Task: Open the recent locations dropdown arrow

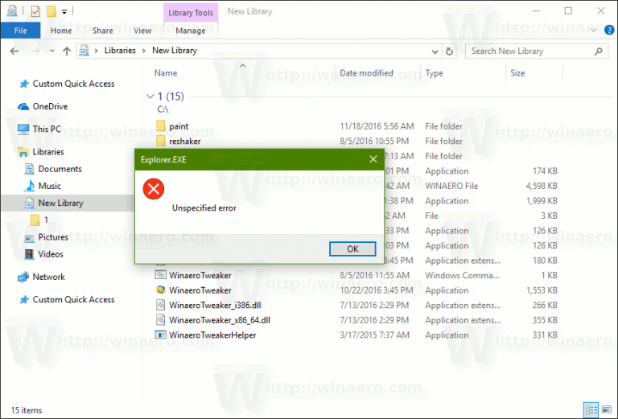Action: 52,51
